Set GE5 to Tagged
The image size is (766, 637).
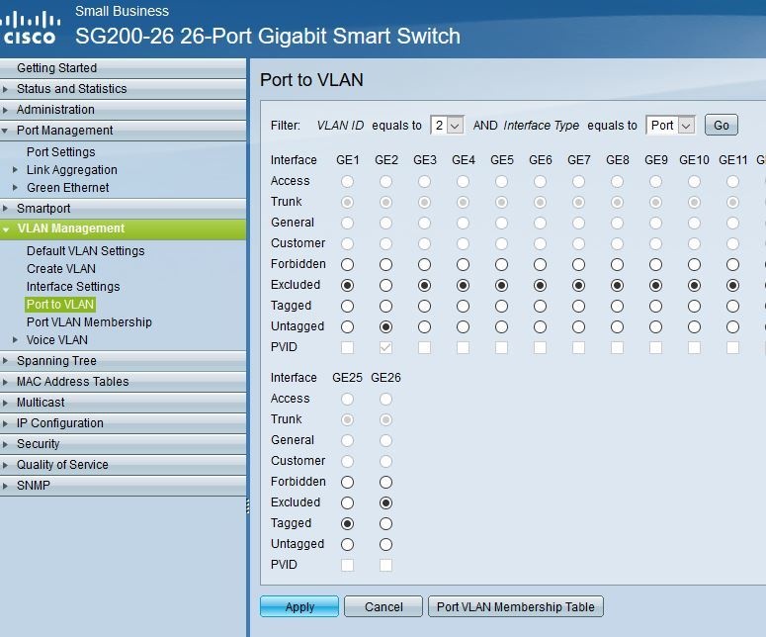click(502, 306)
